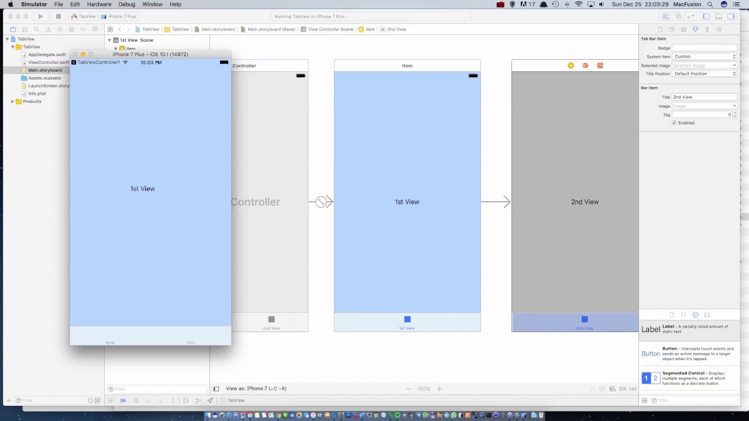The height and width of the screenshot is (421, 749).
Task: Open the related items grid icon in jump bar
Action: (x=110, y=29)
